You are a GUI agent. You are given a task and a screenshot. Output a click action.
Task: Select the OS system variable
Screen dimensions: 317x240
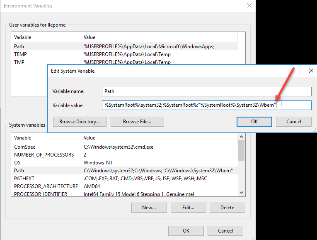[125, 163]
